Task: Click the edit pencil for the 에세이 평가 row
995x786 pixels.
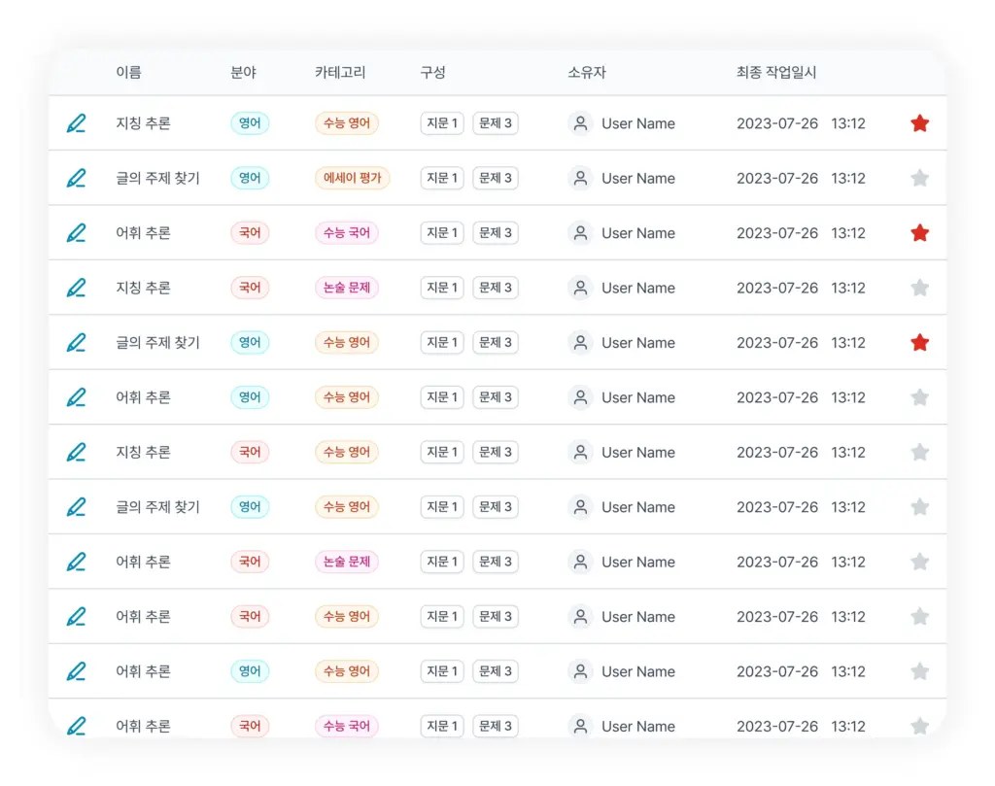Action: coord(76,179)
